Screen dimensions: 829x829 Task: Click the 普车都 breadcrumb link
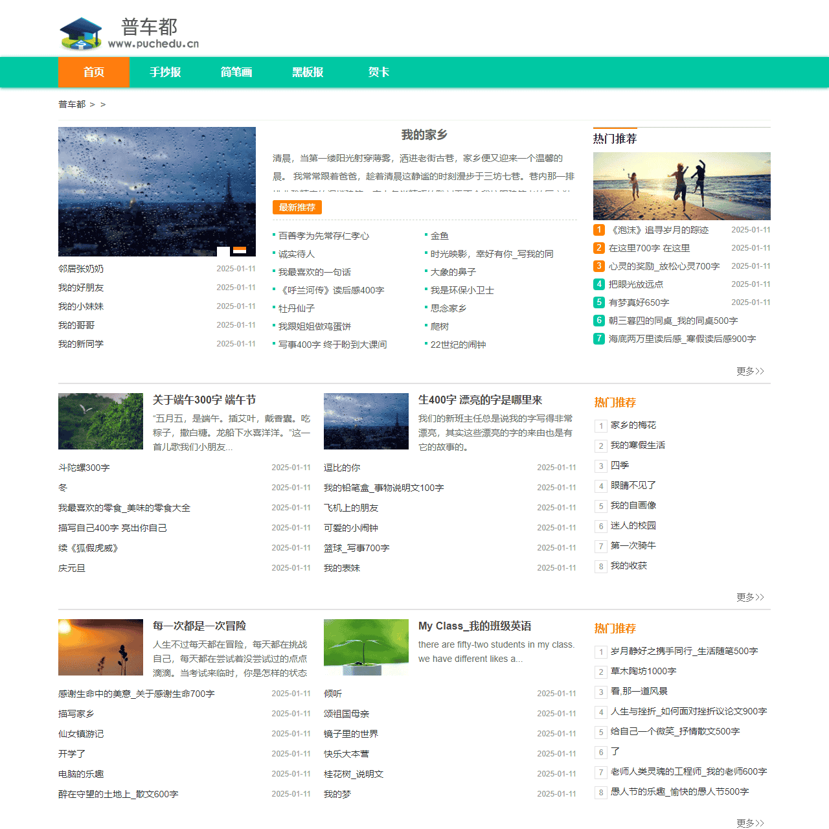tap(71, 104)
